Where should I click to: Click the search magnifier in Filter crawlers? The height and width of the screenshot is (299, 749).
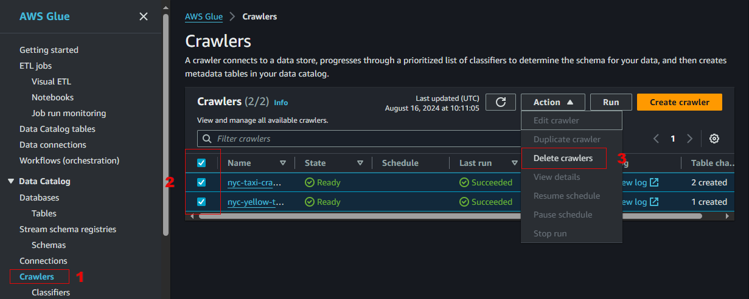(207, 139)
